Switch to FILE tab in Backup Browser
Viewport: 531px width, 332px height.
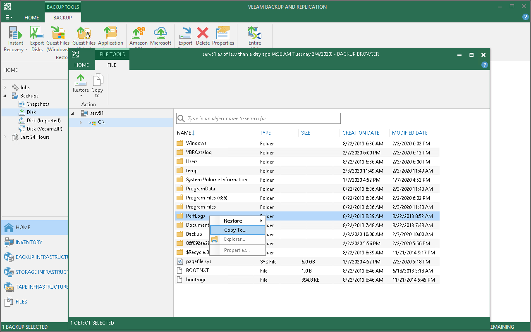tap(112, 65)
